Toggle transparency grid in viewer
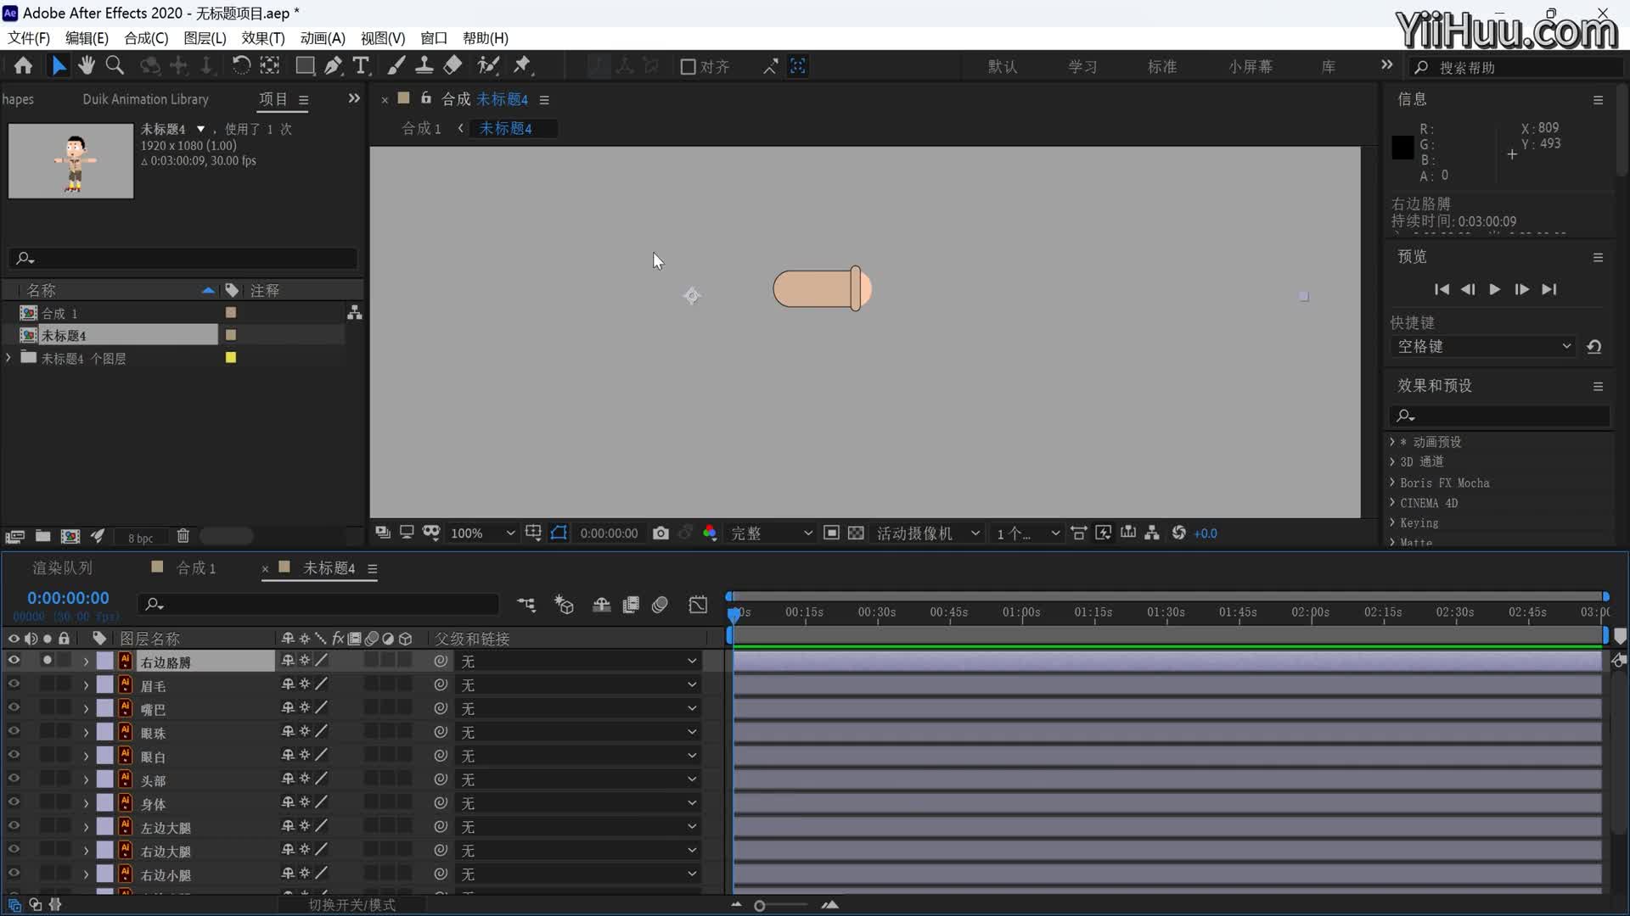Image resolution: width=1630 pixels, height=916 pixels. 856,533
